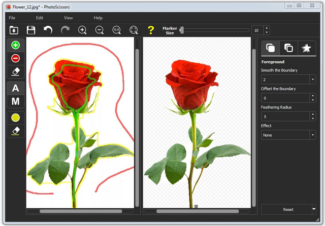This screenshot has width=325, height=226.
Task: Click the yellow question mark help icon
Action: pyautogui.click(x=150, y=30)
